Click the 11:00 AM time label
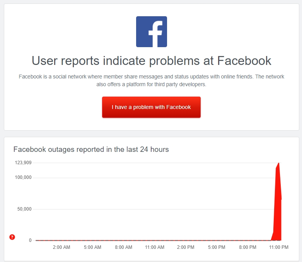This screenshot has height=262, width=302. [x=154, y=247]
